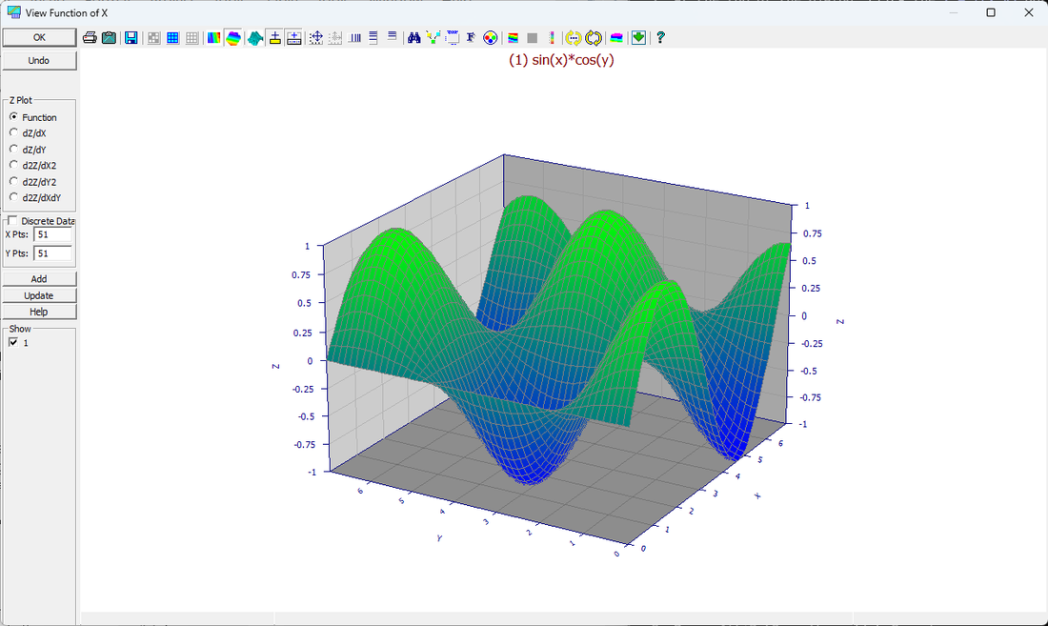Image resolution: width=1048 pixels, height=626 pixels.
Task: Select the Function radio button
Action: 13,117
